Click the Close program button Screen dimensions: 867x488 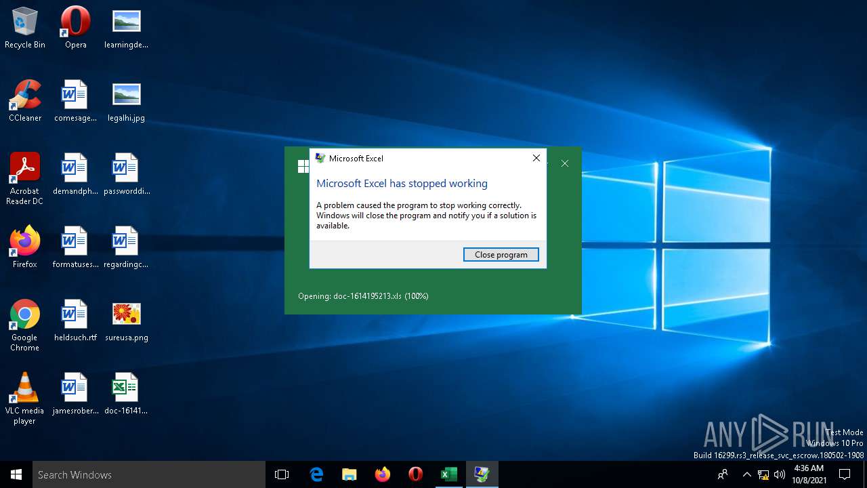501,255
